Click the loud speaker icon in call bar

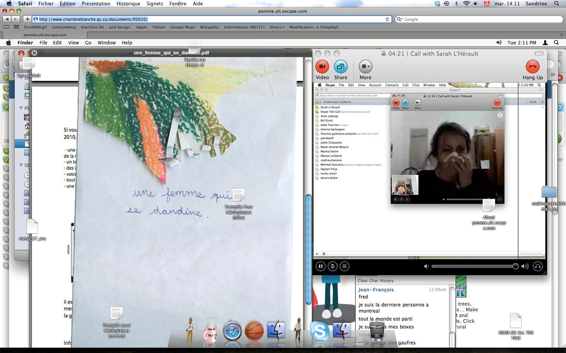(x=525, y=266)
